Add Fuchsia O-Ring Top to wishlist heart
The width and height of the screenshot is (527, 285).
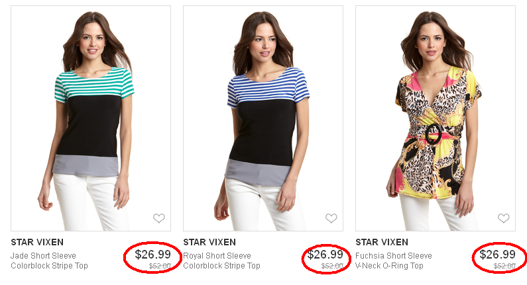click(504, 218)
